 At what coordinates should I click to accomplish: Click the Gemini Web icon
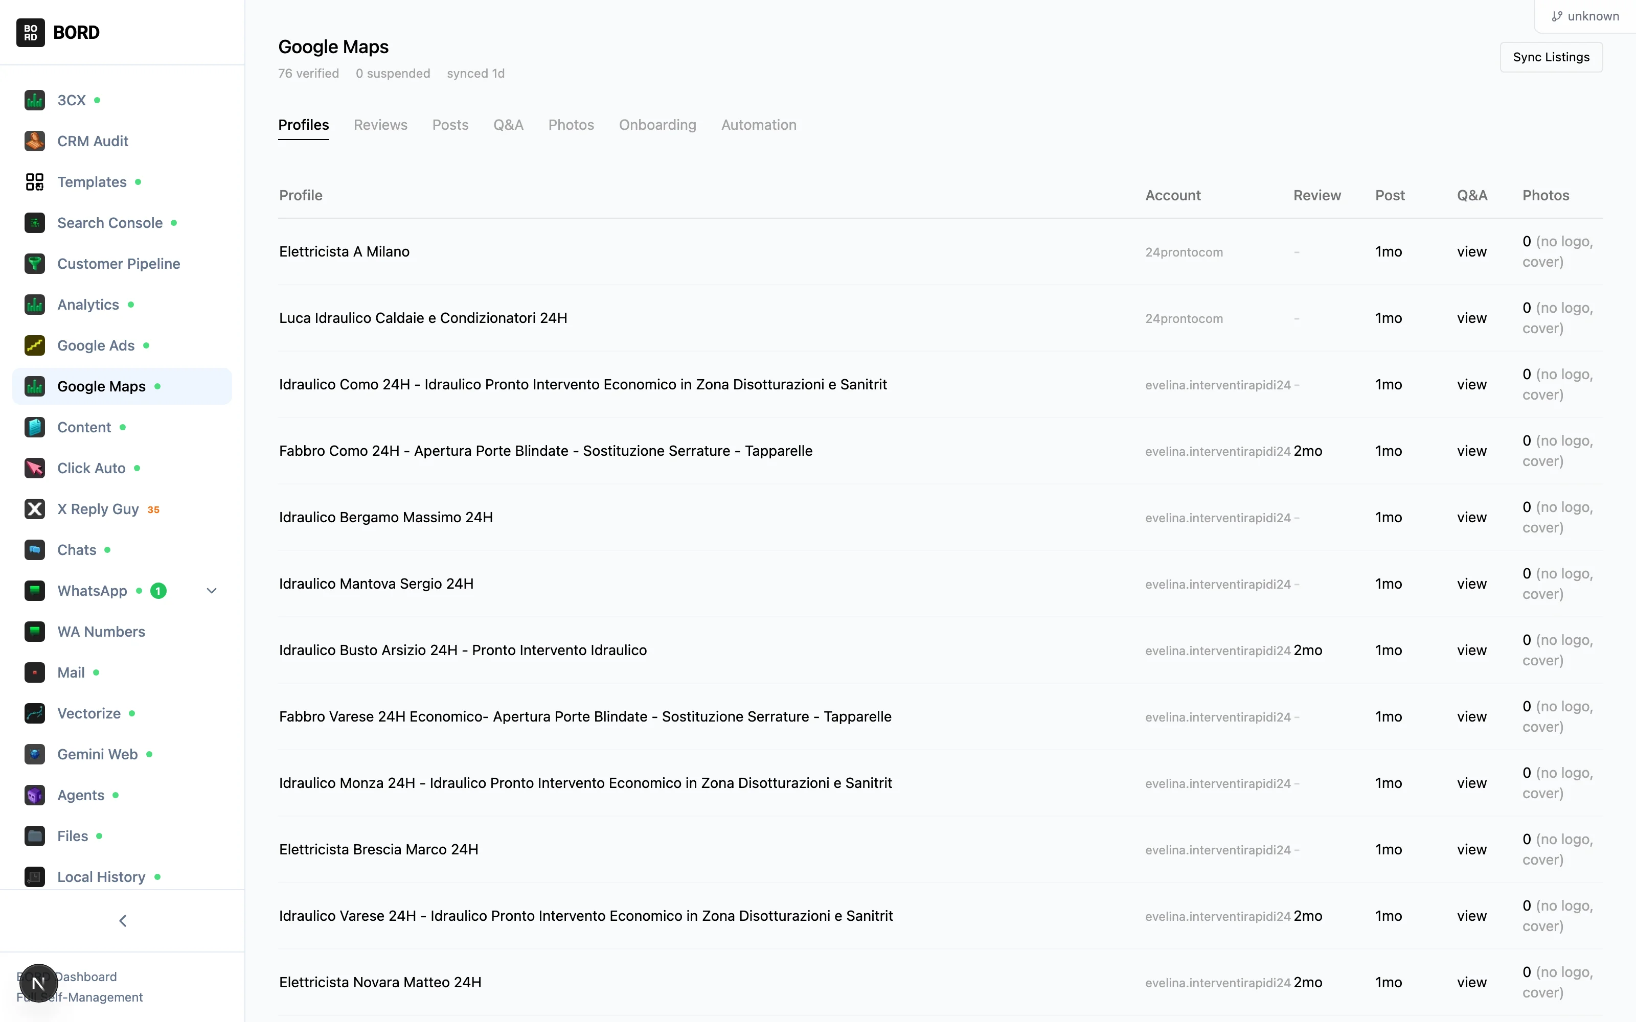[34, 754]
